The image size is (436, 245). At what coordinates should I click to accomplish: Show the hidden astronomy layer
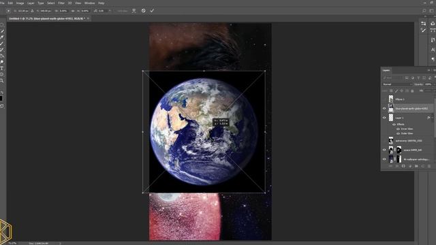(x=384, y=141)
